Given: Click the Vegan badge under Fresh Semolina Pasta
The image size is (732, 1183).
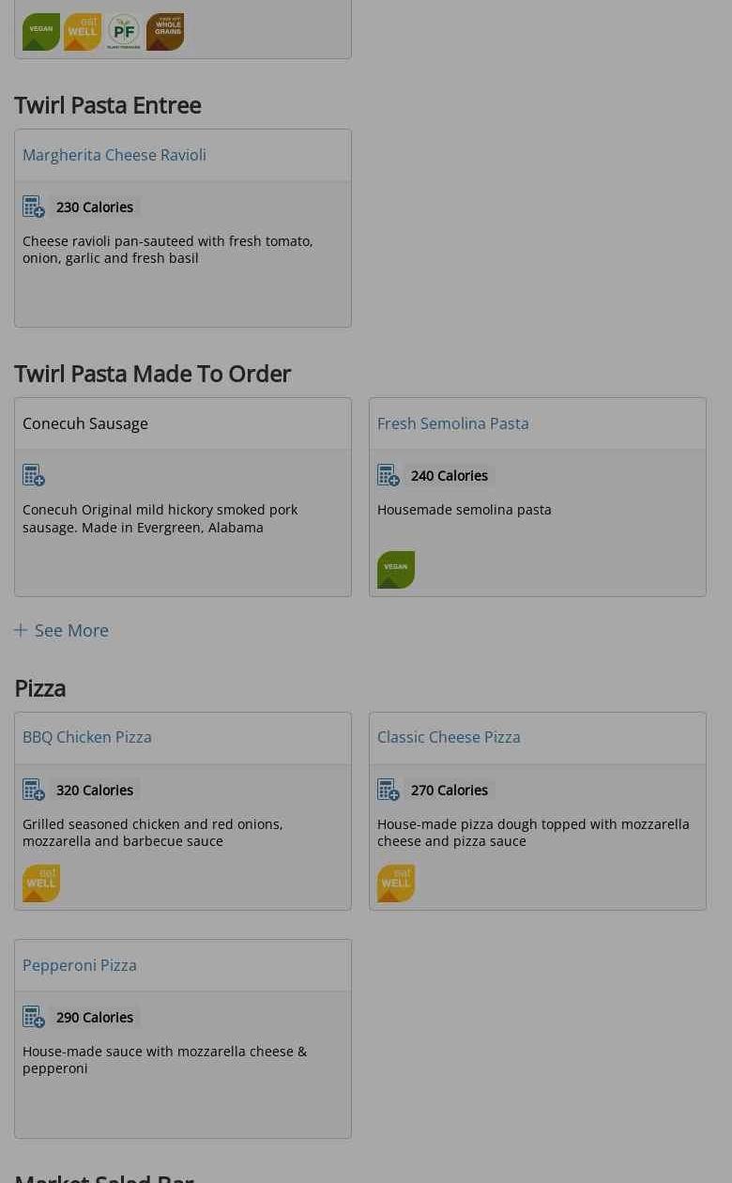Looking at the screenshot, I should pyautogui.click(x=396, y=570).
